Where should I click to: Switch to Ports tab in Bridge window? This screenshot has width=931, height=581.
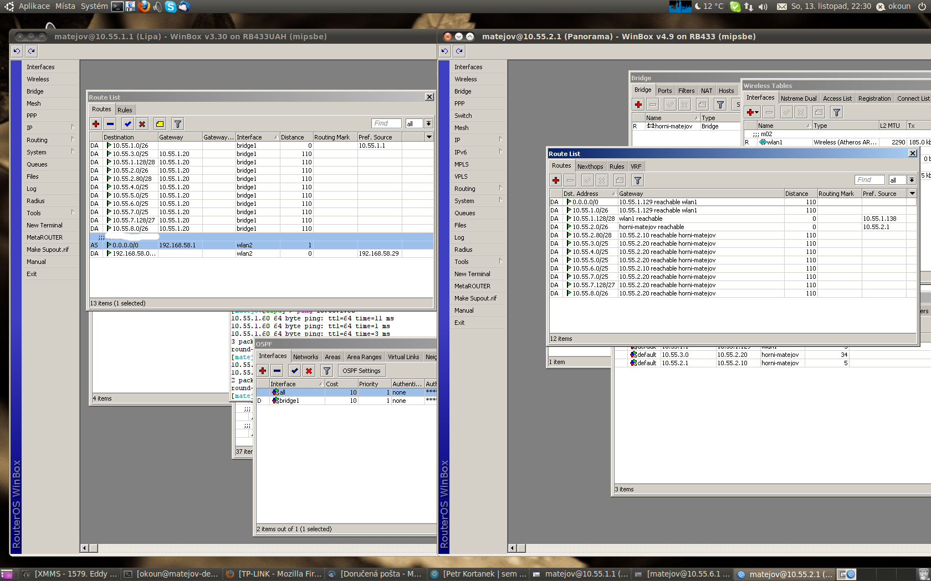(x=664, y=91)
